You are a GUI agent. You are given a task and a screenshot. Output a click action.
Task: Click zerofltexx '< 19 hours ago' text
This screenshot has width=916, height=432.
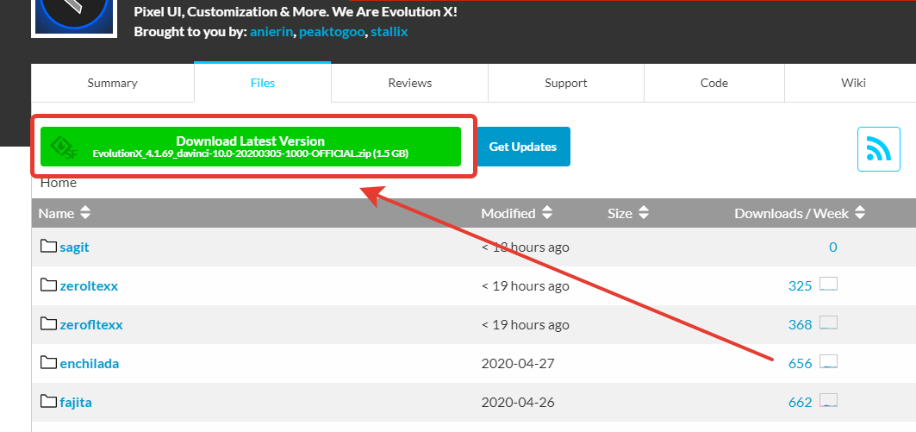coord(525,324)
